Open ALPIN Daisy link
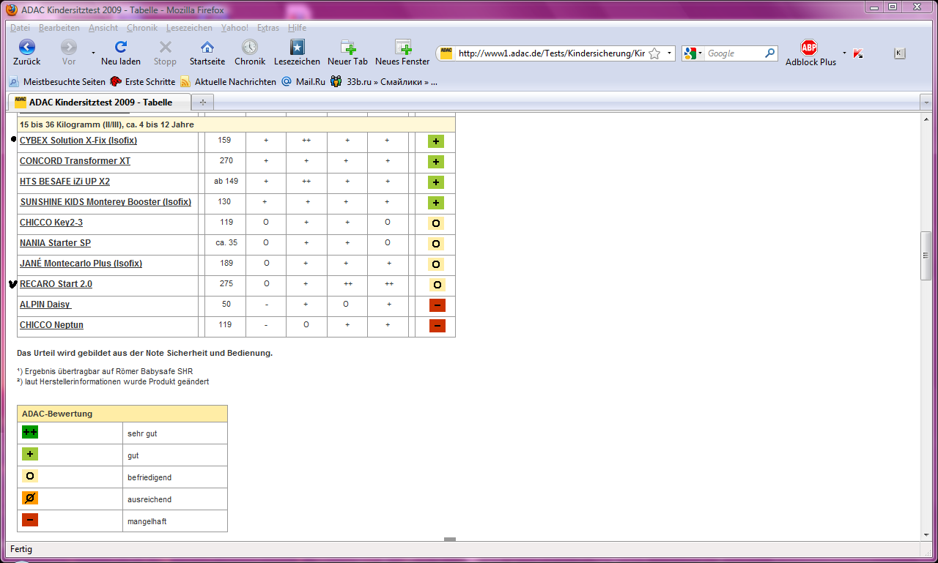This screenshot has height=563, width=938. coord(45,305)
